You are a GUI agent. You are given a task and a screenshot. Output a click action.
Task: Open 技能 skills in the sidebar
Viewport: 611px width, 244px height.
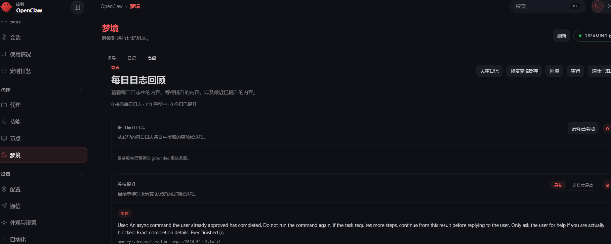15,122
